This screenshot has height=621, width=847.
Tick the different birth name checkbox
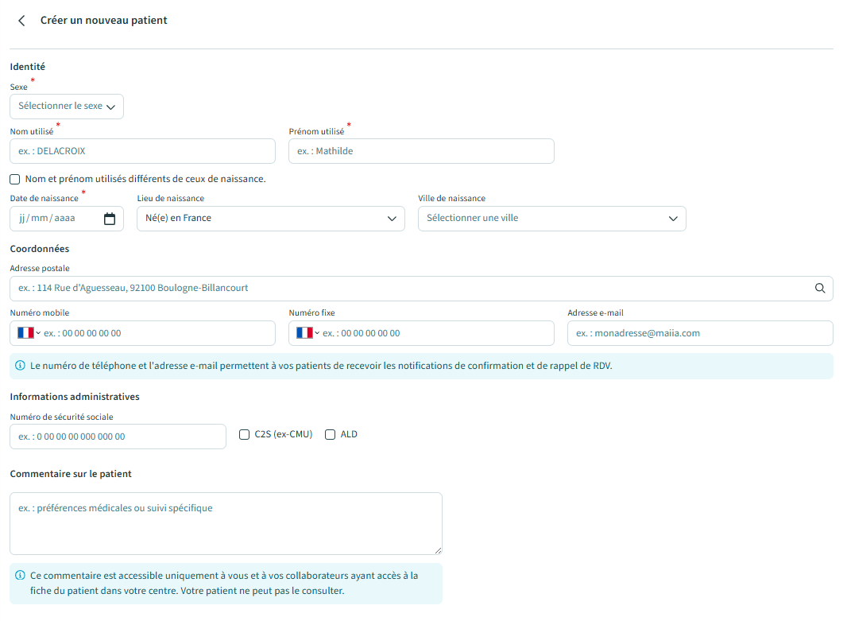pos(15,180)
